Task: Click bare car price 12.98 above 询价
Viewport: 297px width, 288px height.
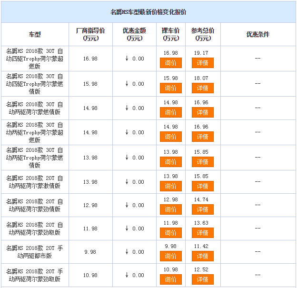Action: click(x=171, y=199)
